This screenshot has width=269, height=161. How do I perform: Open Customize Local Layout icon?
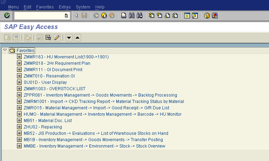pos(215,16)
